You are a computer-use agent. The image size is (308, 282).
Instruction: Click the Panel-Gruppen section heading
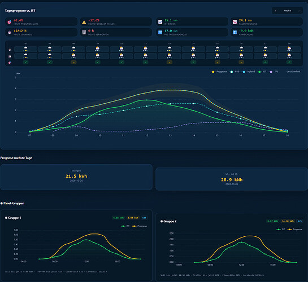[x=12, y=204]
